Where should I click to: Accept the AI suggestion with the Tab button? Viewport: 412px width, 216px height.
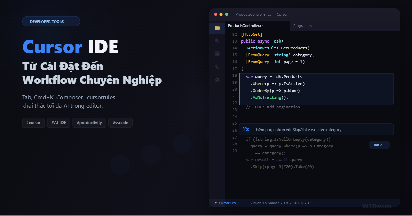(x=379, y=145)
